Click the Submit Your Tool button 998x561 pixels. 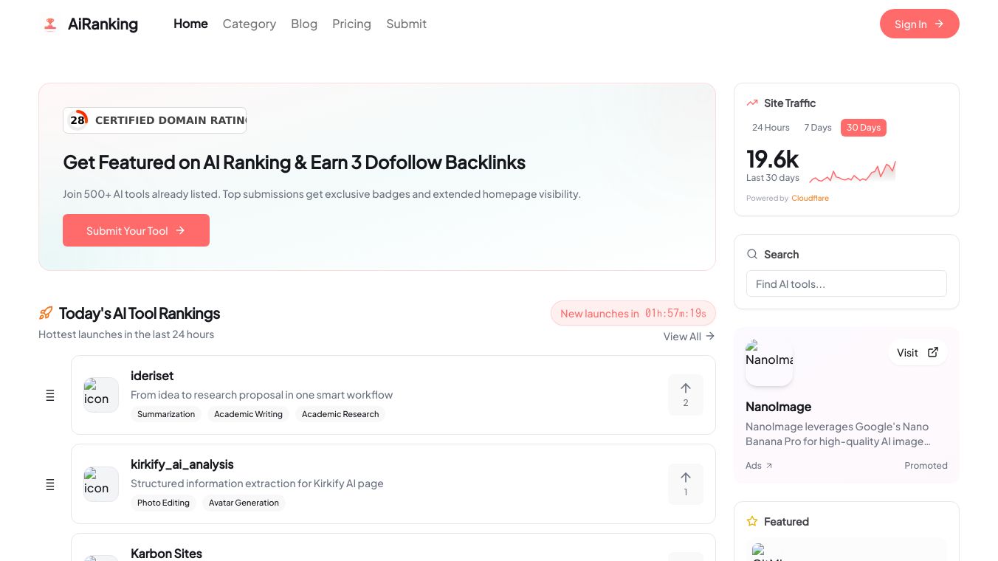click(136, 230)
